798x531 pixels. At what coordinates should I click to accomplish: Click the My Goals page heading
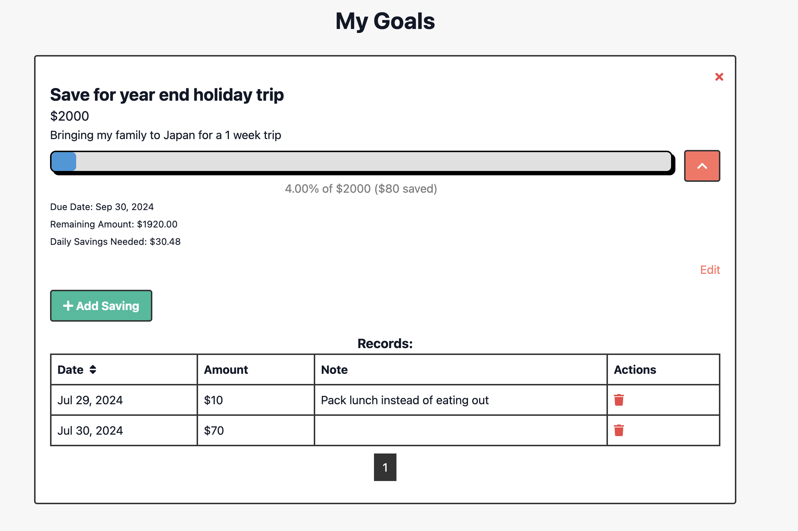[385, 21]
